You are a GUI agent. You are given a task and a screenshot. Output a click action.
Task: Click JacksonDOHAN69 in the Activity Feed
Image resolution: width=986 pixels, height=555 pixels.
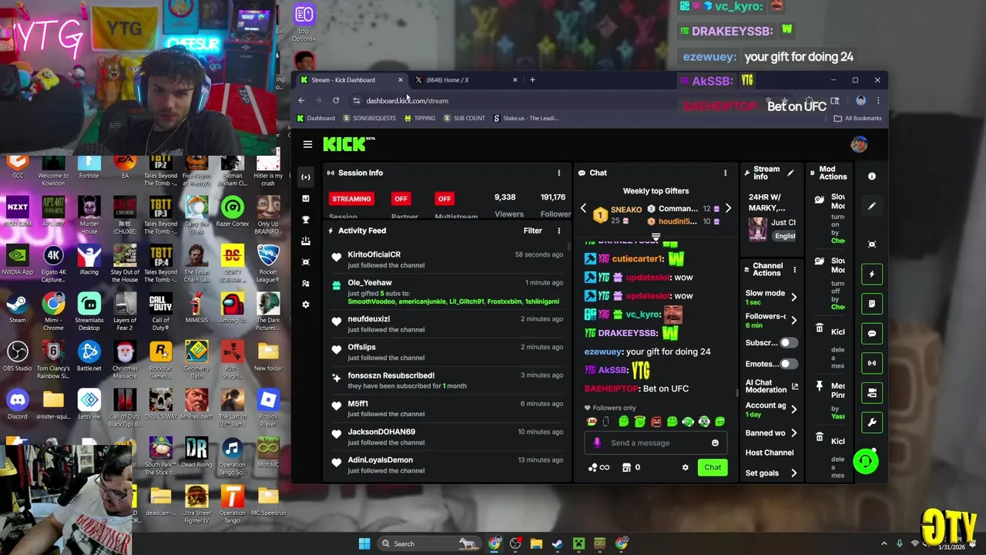381,432
